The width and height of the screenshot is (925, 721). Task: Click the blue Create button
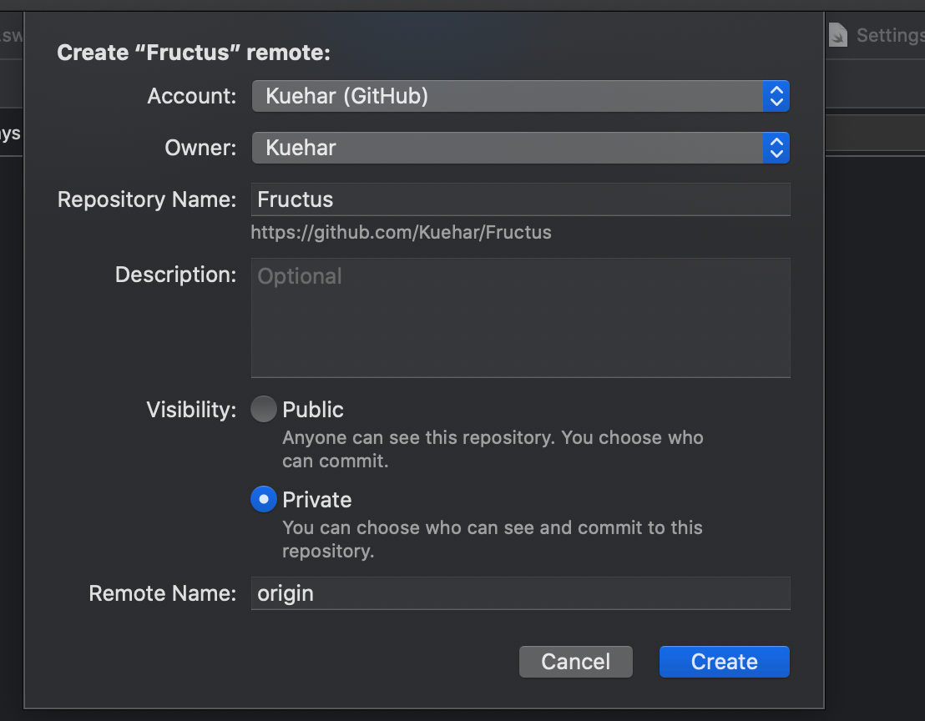pyautogui.click(x=725, y=662)
